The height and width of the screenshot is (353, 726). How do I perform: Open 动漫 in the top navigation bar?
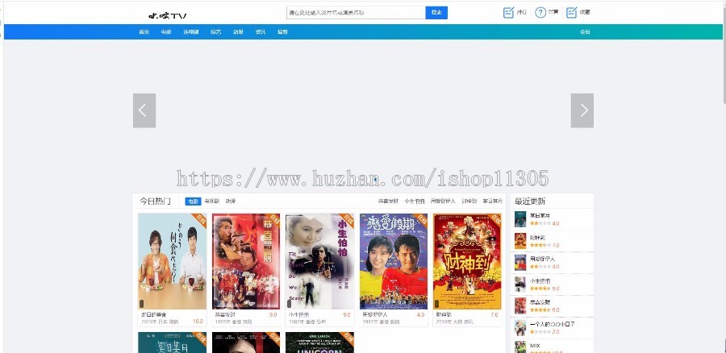[238, 32]
